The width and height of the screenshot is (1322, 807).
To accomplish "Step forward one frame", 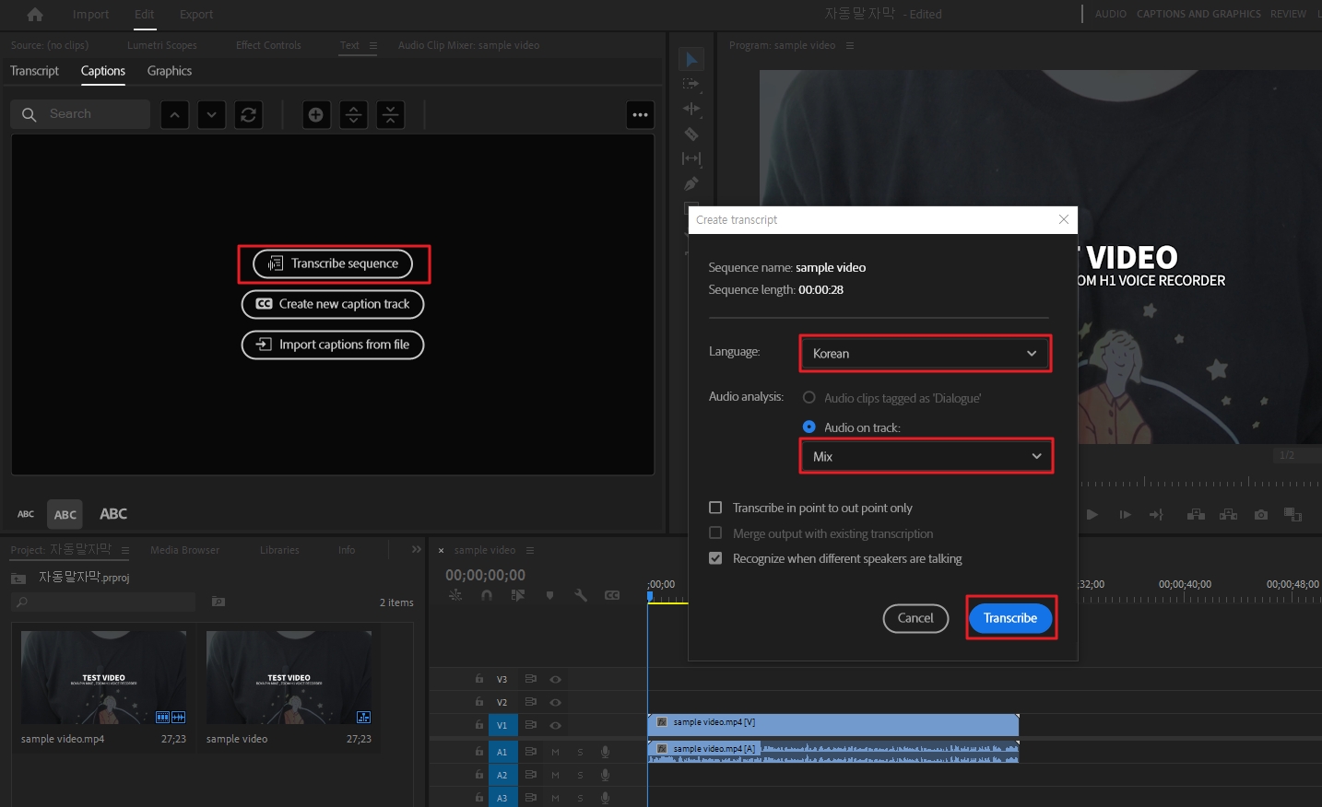I will coord(1125,515).
